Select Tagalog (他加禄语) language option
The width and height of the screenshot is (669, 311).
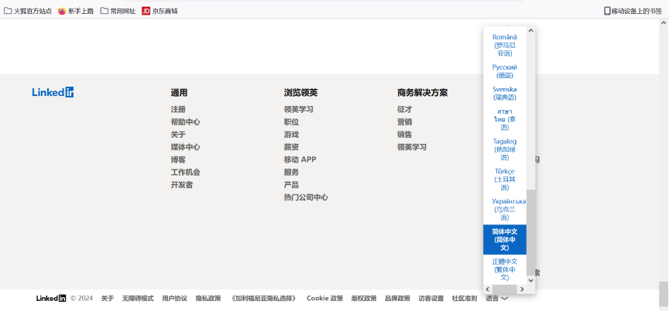[504, 149]
